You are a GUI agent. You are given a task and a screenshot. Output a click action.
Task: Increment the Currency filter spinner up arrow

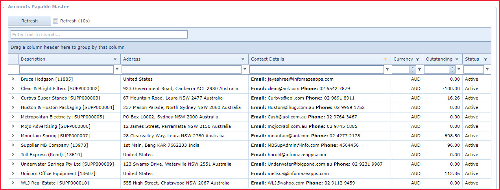click(413, 68)
